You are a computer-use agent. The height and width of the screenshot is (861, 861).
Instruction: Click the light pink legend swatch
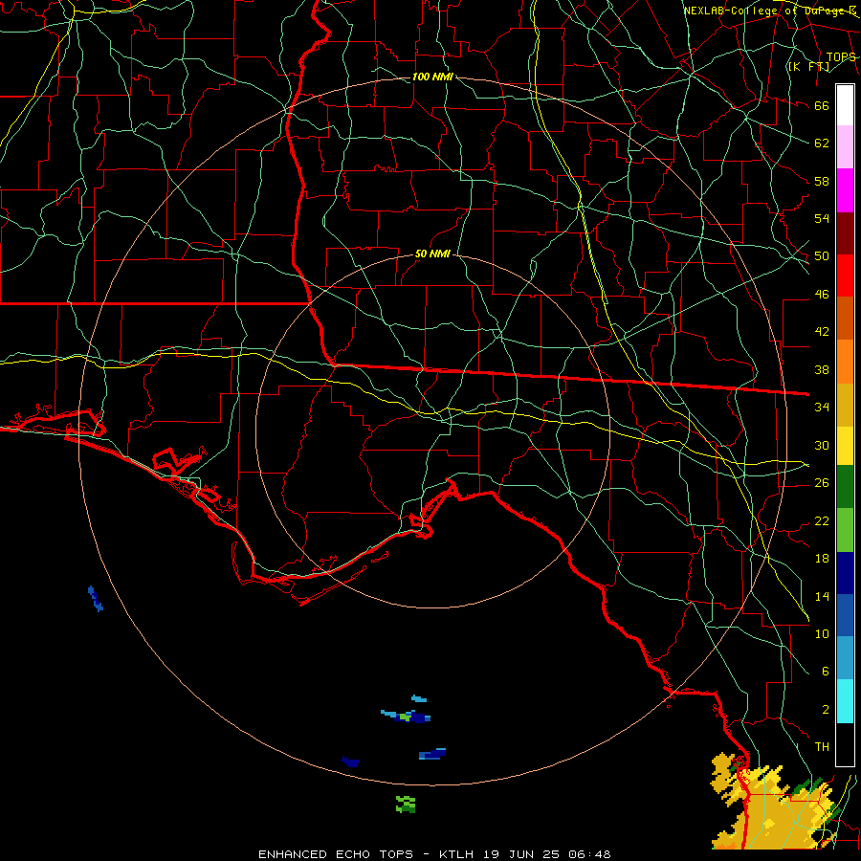click(845, 147)
